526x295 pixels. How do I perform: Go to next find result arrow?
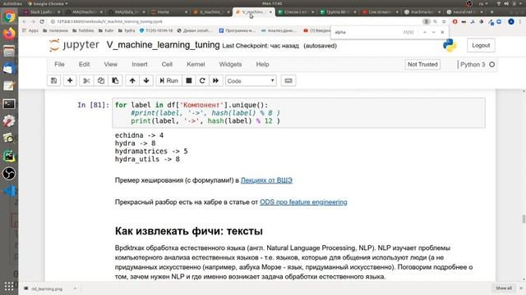(433, 32)
